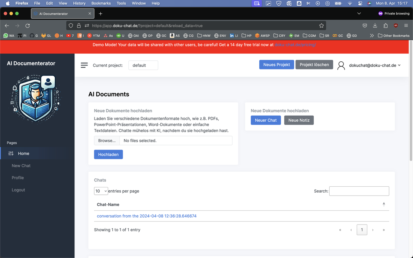Sort the Chat-Name column with sort arrow
Viewport: 413px width, 258px height.
pyautogui.click(x=384, y=204)
